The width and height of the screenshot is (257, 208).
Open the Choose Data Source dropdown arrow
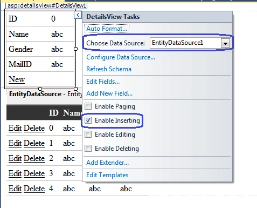tap(225, 43)
